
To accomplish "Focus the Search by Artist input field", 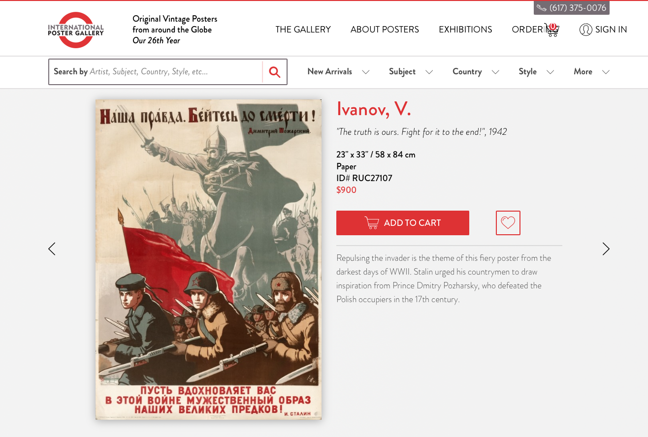I will tap(156, 72).
